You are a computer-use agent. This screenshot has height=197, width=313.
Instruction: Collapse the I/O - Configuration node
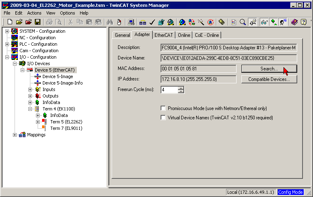(7, 57)
